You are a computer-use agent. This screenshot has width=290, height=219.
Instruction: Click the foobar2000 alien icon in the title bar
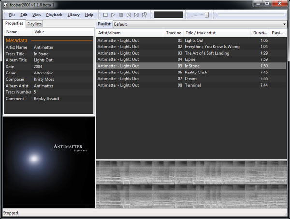[x=5, y=5]
